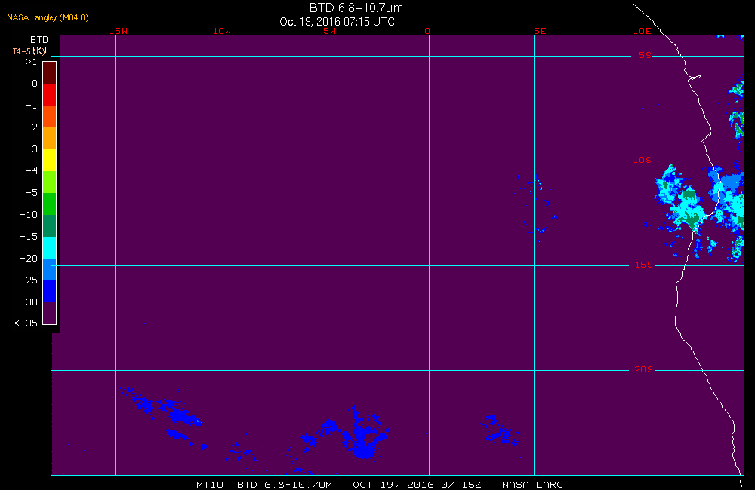Screen dimensions: 755x490
Task: Click the BTD legend heading
Action: coord(39,40)
